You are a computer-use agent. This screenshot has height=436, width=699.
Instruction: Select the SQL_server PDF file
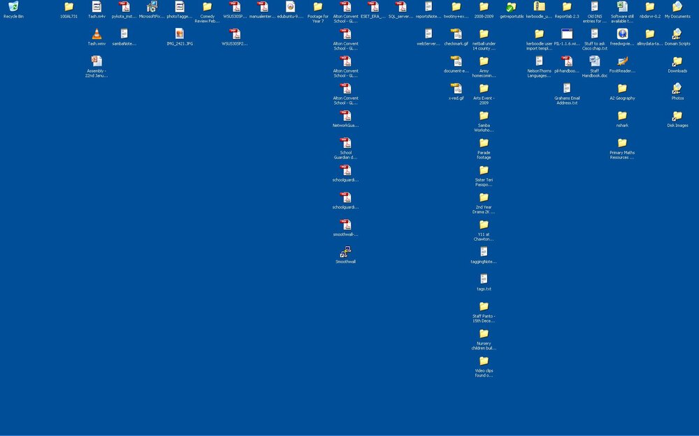401,7
